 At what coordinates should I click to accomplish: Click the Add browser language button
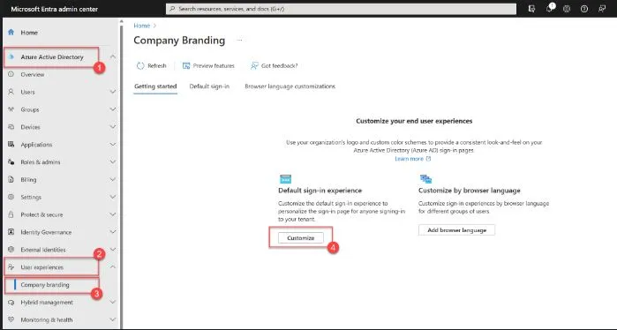457,230
